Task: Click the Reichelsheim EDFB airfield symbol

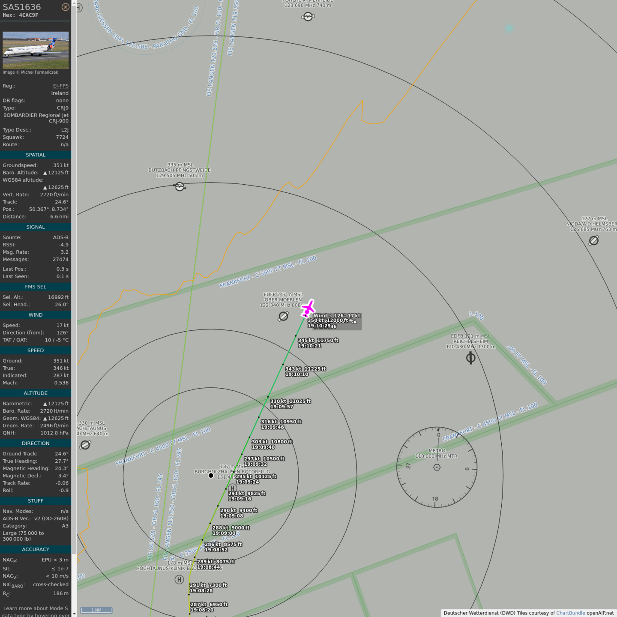Action: pyautogui.click(x=470, y=358)
